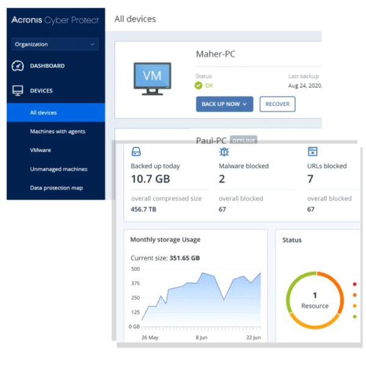Viewport: 366px width, 366px height.
Task: Select All devices in sidebar
Action: pyautogui.click(x=56, y=112)
